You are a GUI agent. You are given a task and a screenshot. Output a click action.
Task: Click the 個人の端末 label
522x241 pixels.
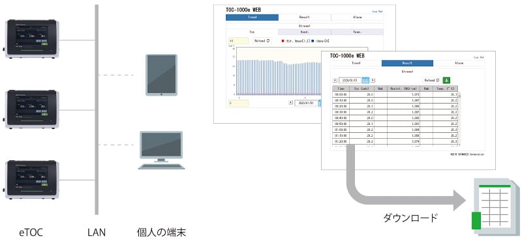[161, 233]
